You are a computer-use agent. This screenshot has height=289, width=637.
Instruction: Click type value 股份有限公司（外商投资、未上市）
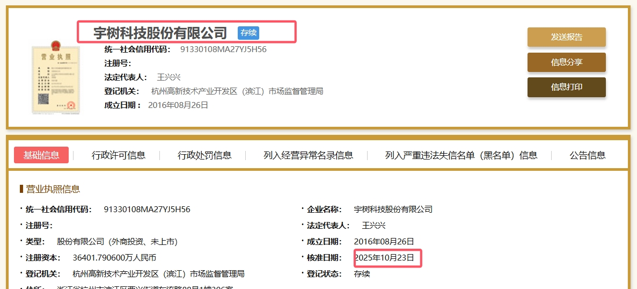pos(118,242)
